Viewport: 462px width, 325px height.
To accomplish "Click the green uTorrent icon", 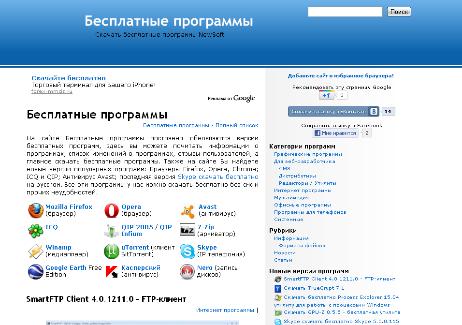I will point(111,251).
